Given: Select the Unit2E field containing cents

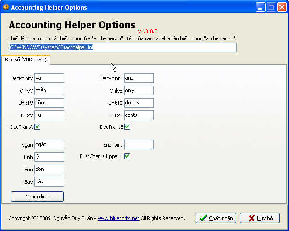Looking at the screenshot, I should pyautogui.click(x=139, y=115).
